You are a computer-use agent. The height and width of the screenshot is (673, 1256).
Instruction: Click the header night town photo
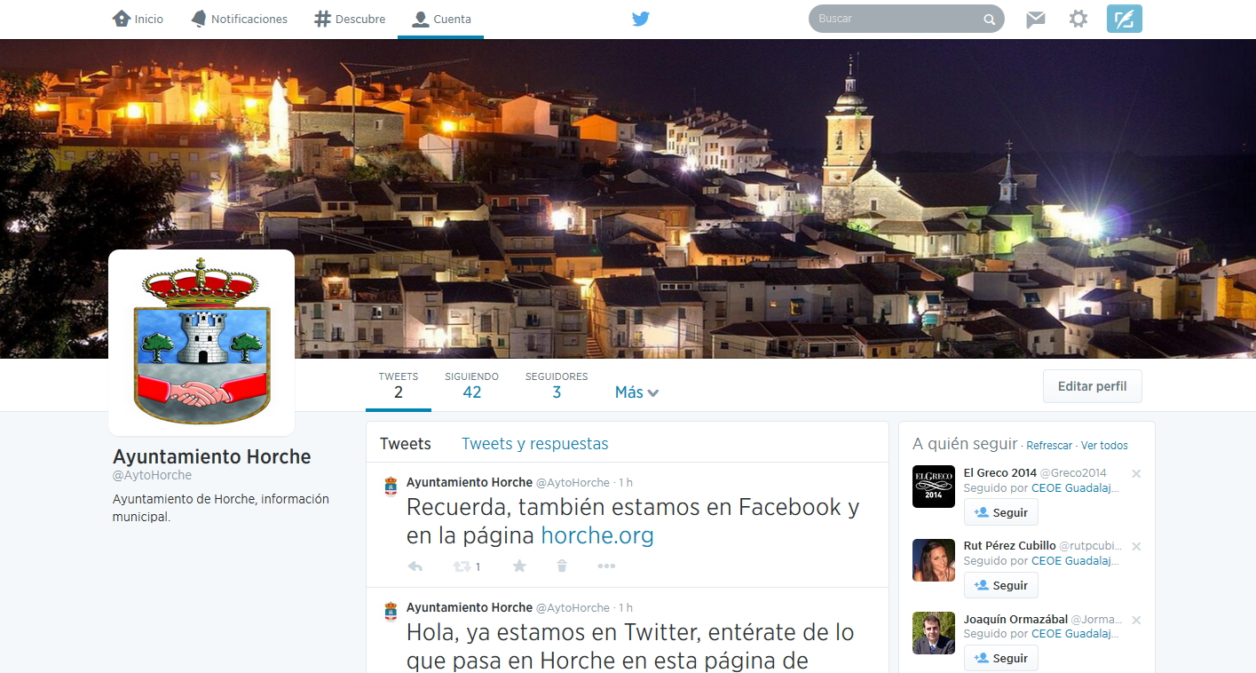click(x=628, y=199)
